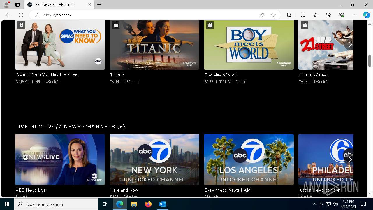Click the S4 E404 episode info text
This screenshot has width=373, height=210.
23,82
